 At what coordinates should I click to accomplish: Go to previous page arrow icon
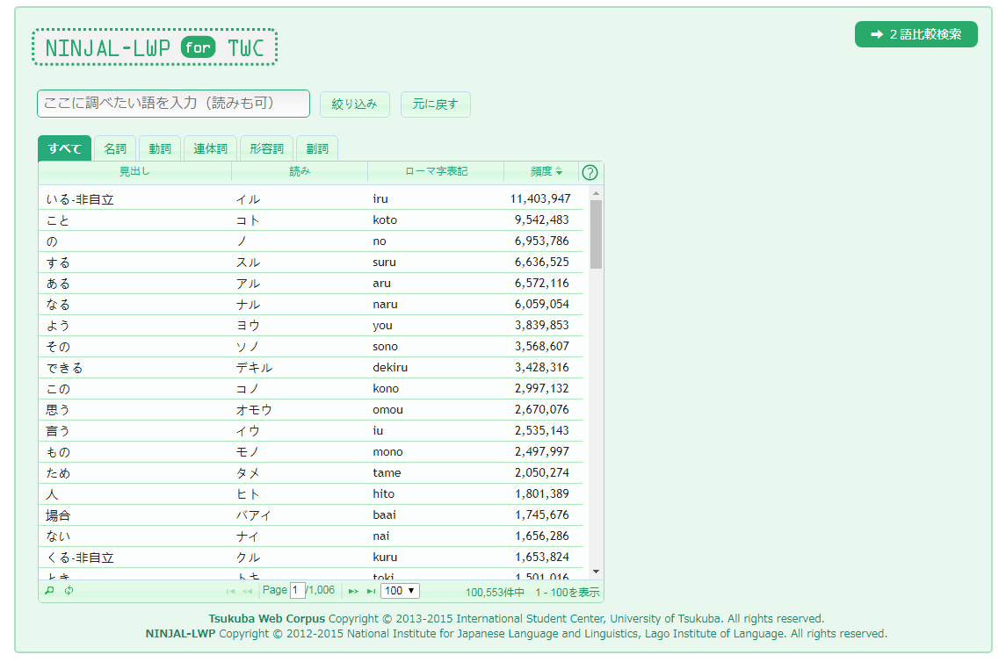248,591
